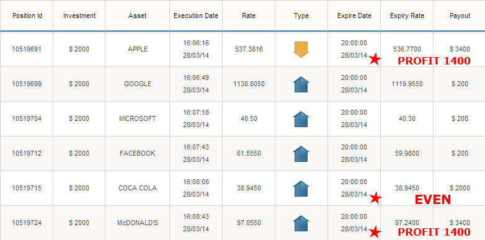Sort by Investment column header
Viewport: 485px width, 240px height.
click(79, 16)
